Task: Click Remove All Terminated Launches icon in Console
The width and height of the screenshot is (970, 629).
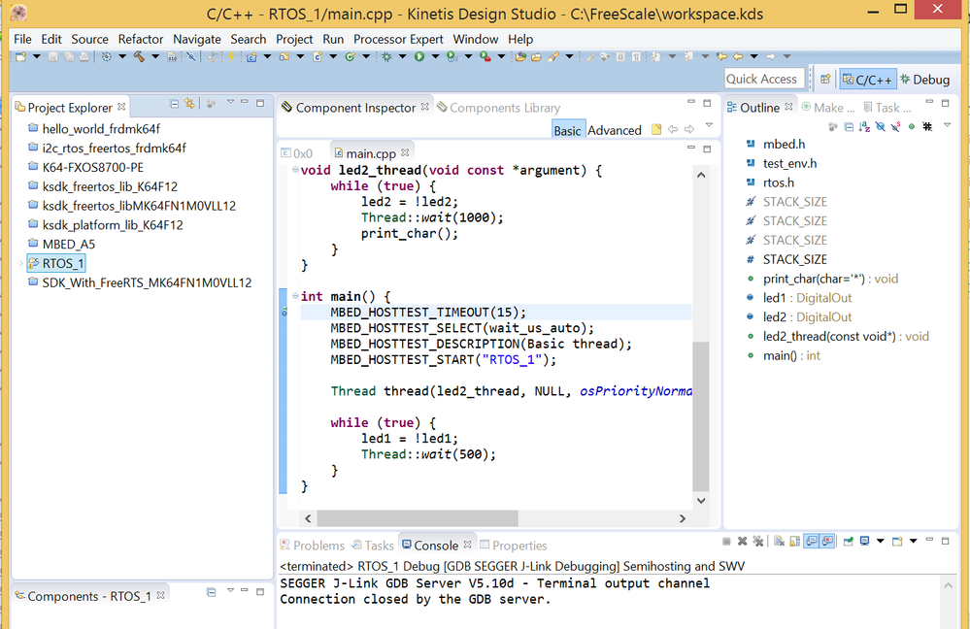Action: click(x=757, y=542)
